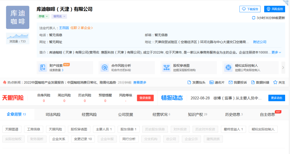Switch to the 自主信息 tab
290x154 pixels.
click(x=267, y=115)
